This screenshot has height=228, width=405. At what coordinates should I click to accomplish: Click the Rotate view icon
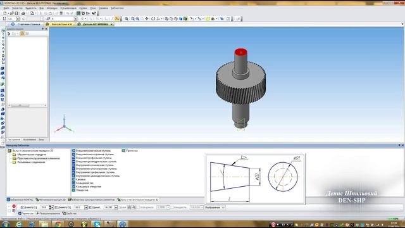coord(153,18)
